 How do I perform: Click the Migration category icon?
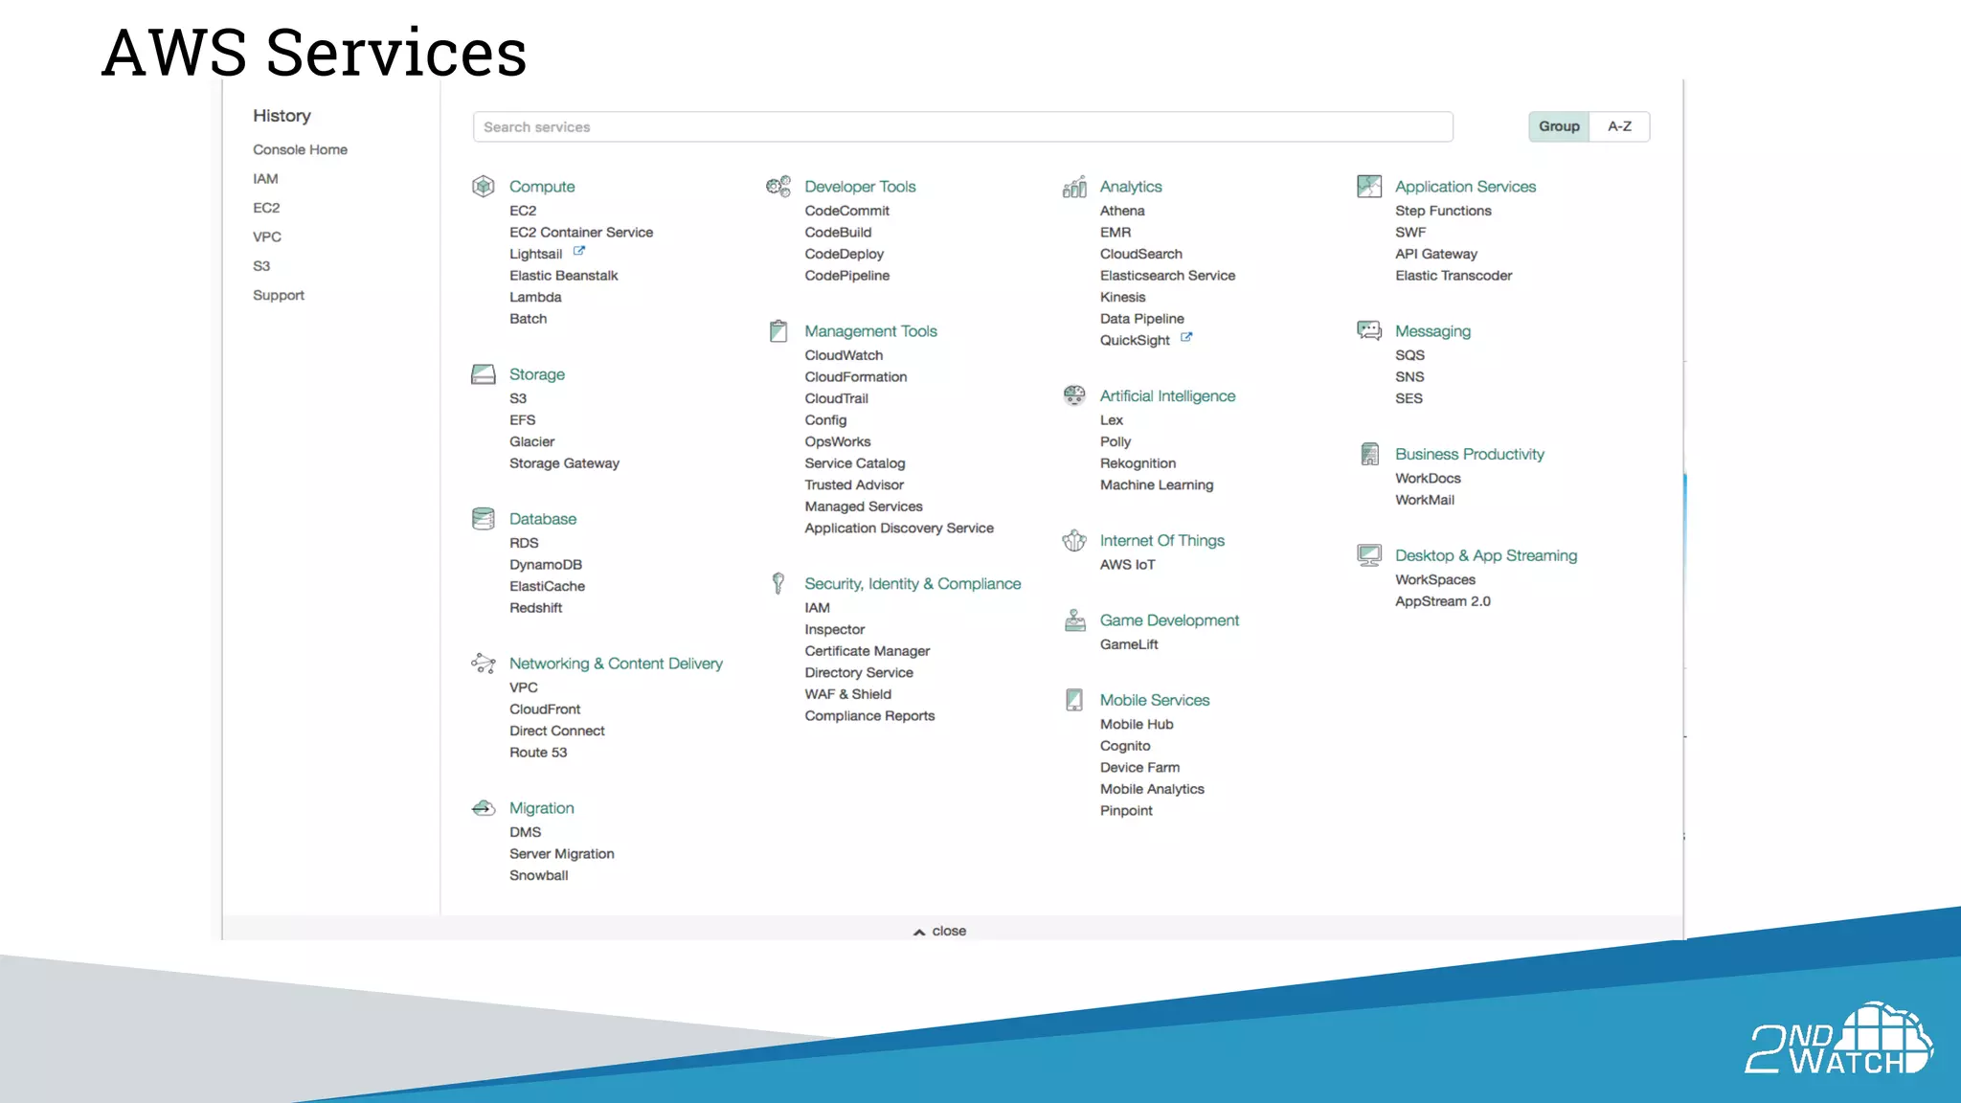pos(484,808)
